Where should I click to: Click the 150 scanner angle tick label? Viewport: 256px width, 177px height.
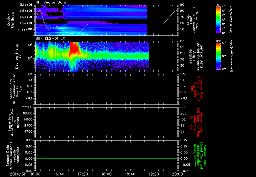(x=183, y=47)
